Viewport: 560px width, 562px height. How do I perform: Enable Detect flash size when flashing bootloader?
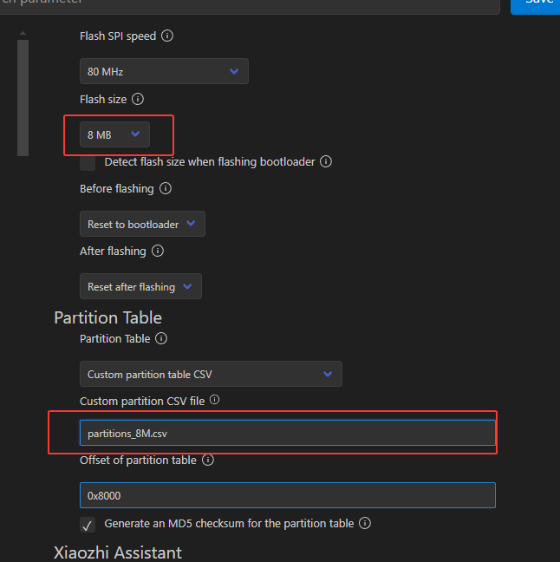[88, 162]
